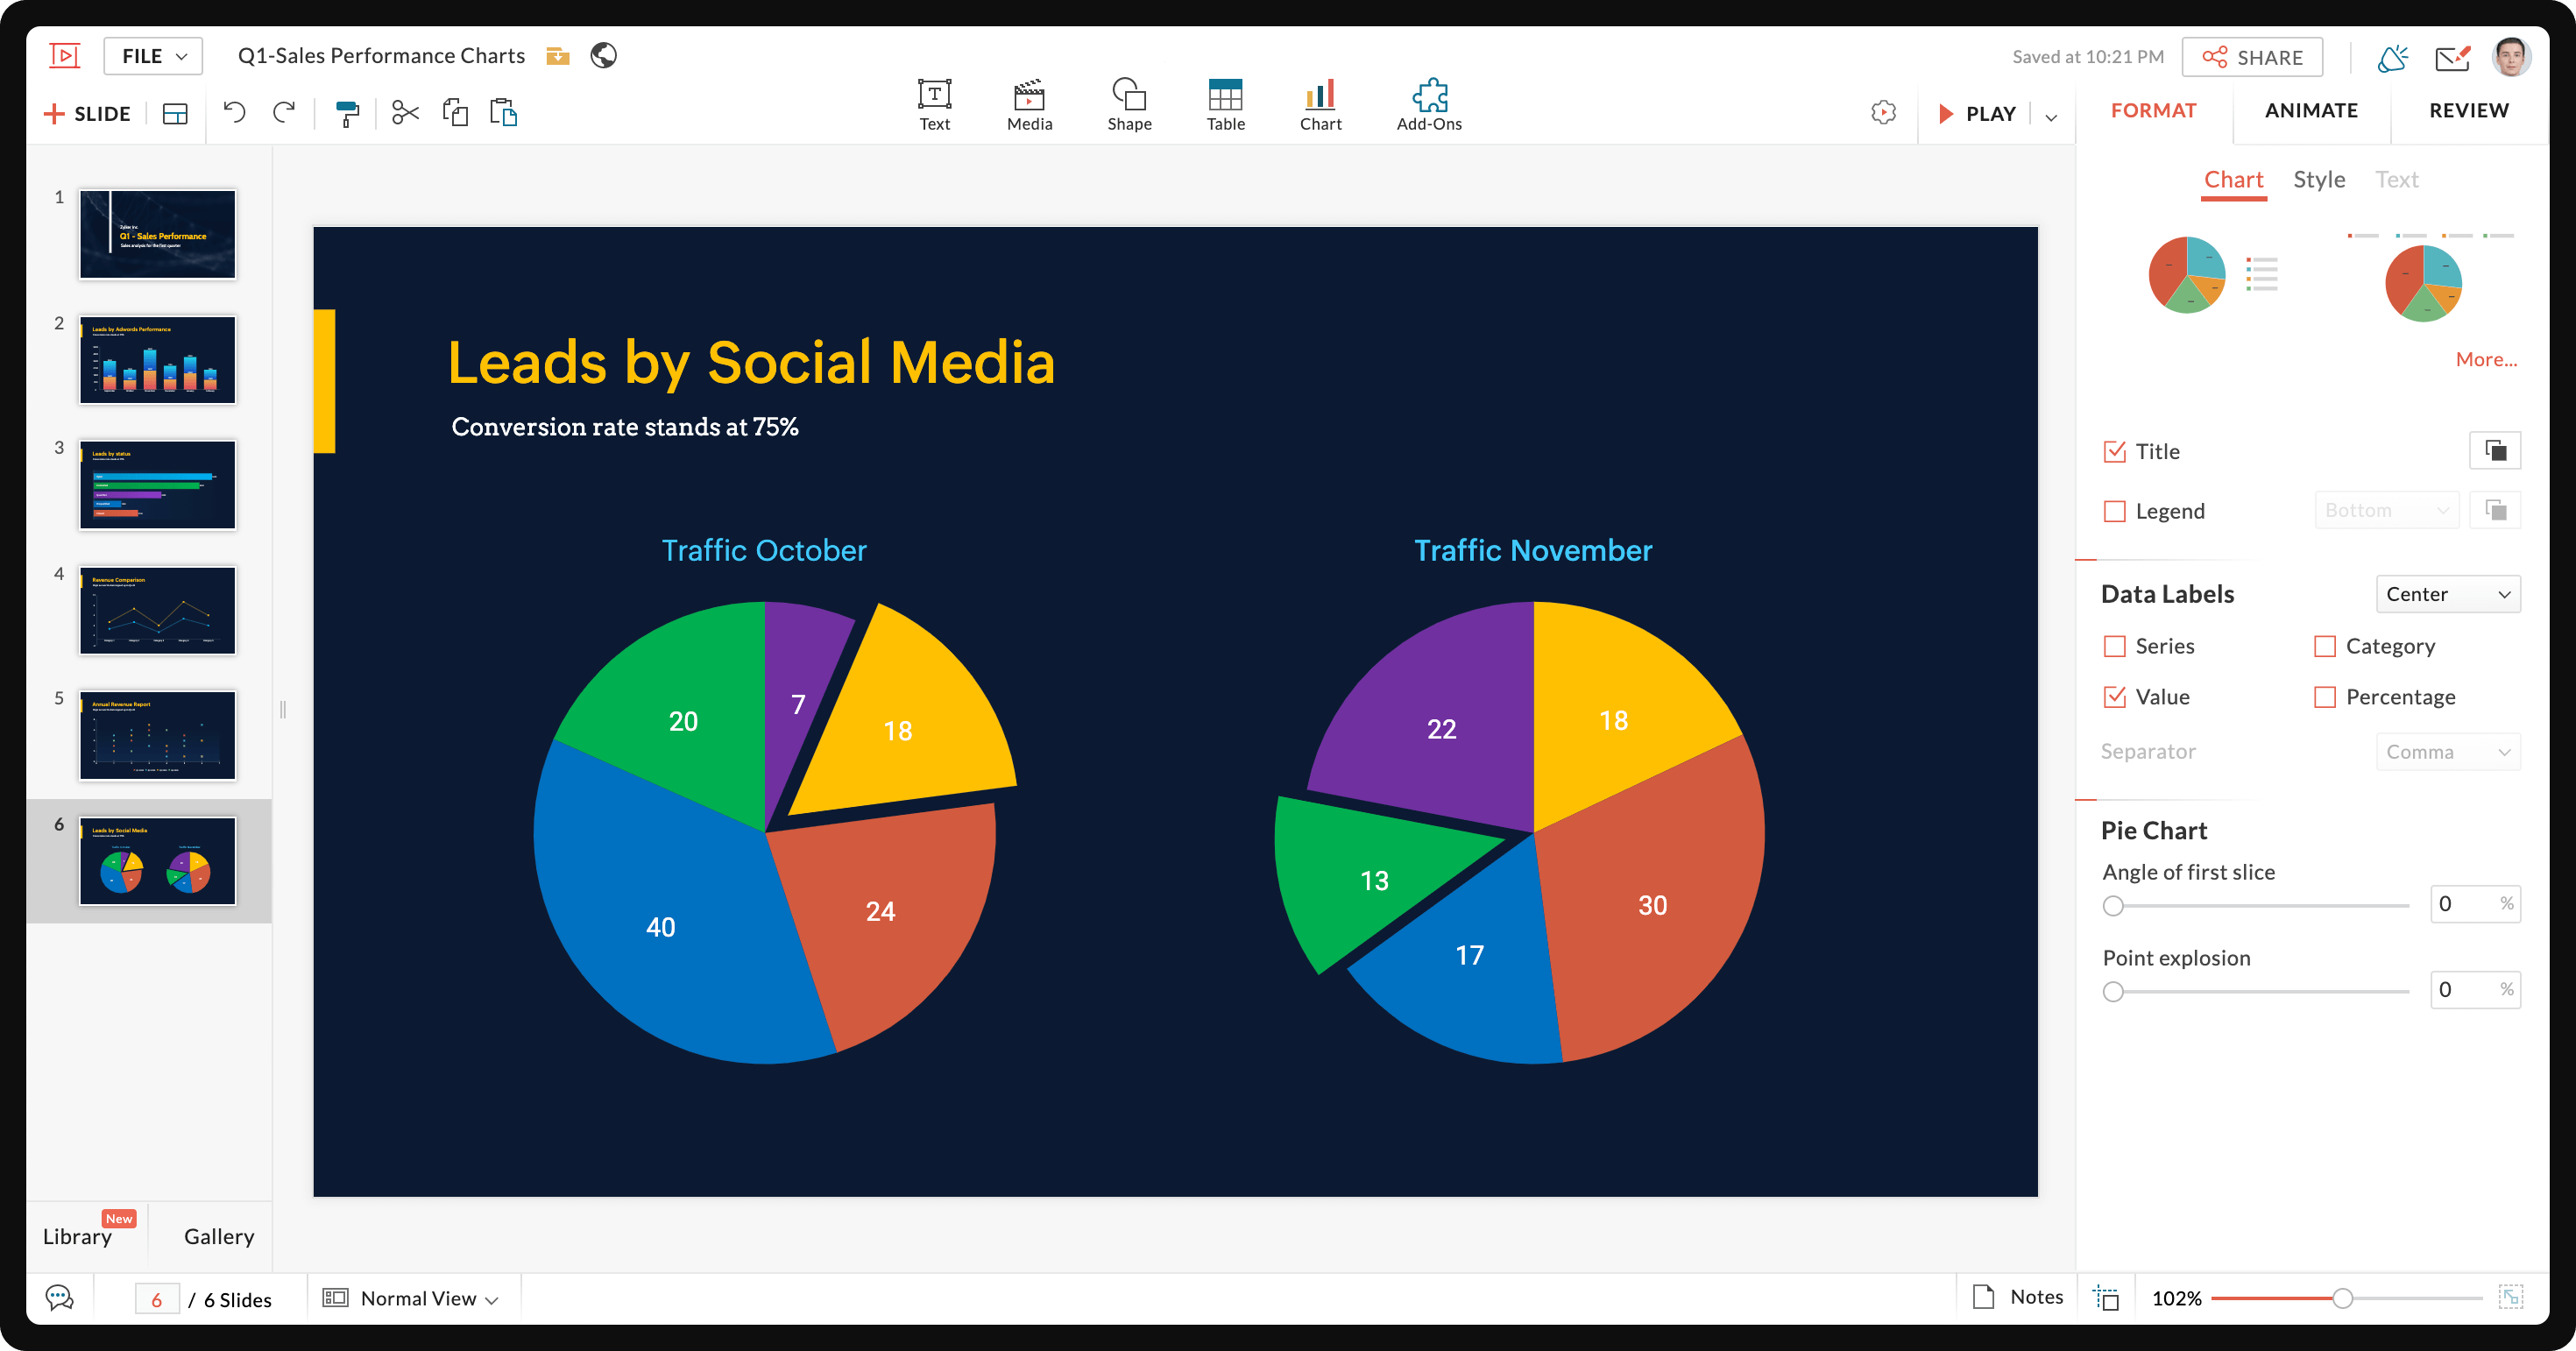Switch to the Style sub-tab

2319,180
